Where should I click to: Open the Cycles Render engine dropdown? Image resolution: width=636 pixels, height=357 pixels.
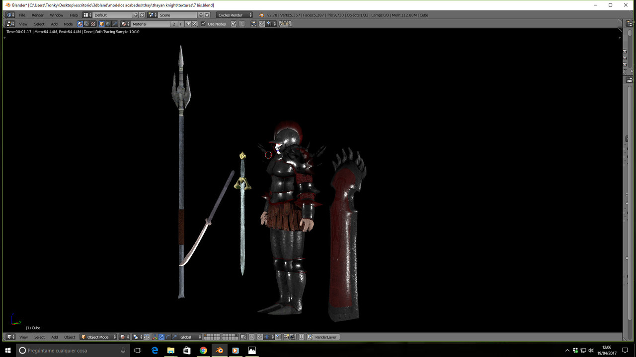(235, 15)
